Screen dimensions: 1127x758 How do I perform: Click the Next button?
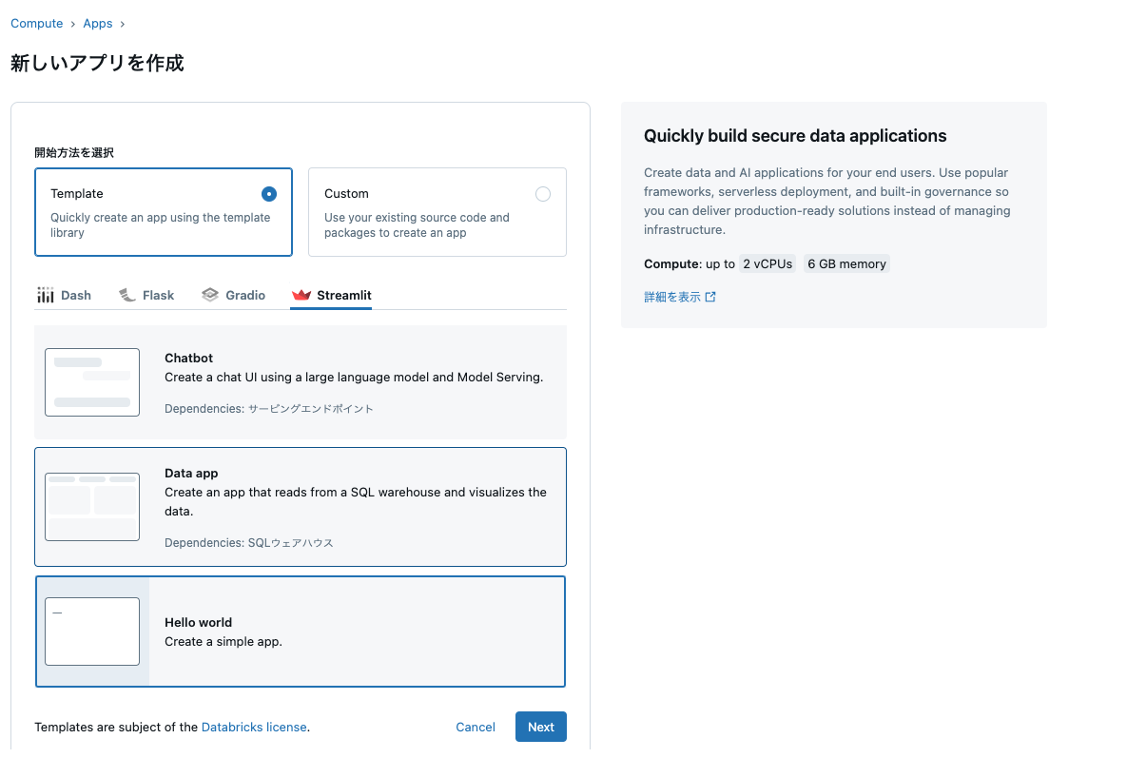coord(540,728)
